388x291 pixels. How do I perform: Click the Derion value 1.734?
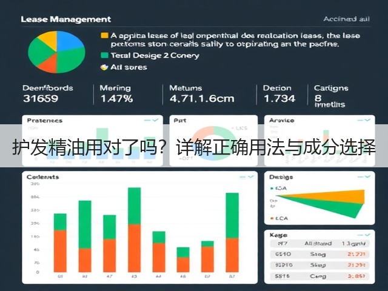point(279,99)
